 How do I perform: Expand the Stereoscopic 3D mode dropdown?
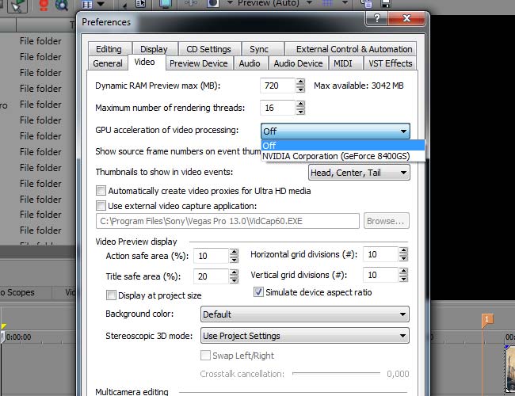pos(304,336)
